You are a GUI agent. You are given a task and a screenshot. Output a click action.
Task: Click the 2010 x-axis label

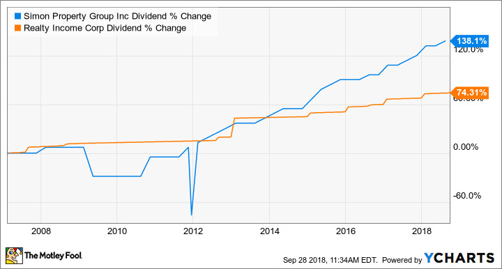click(x=117, y=231)
